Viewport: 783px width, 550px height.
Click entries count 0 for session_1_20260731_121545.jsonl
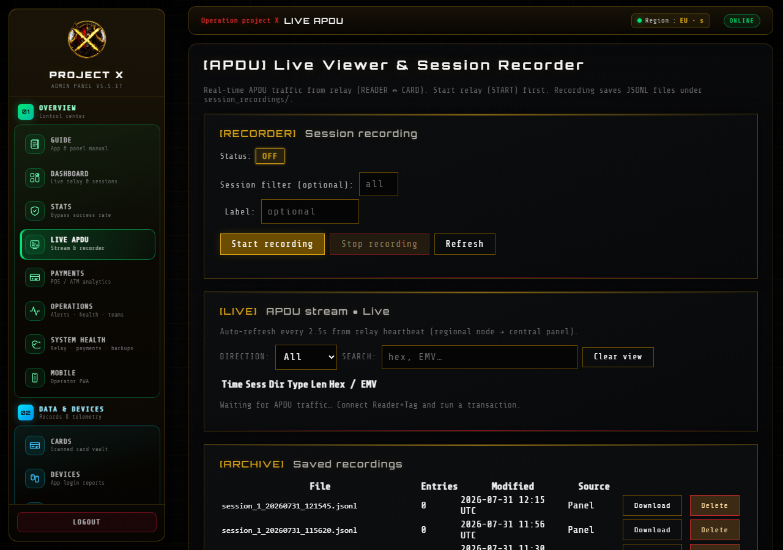click(x=423, y=505)
